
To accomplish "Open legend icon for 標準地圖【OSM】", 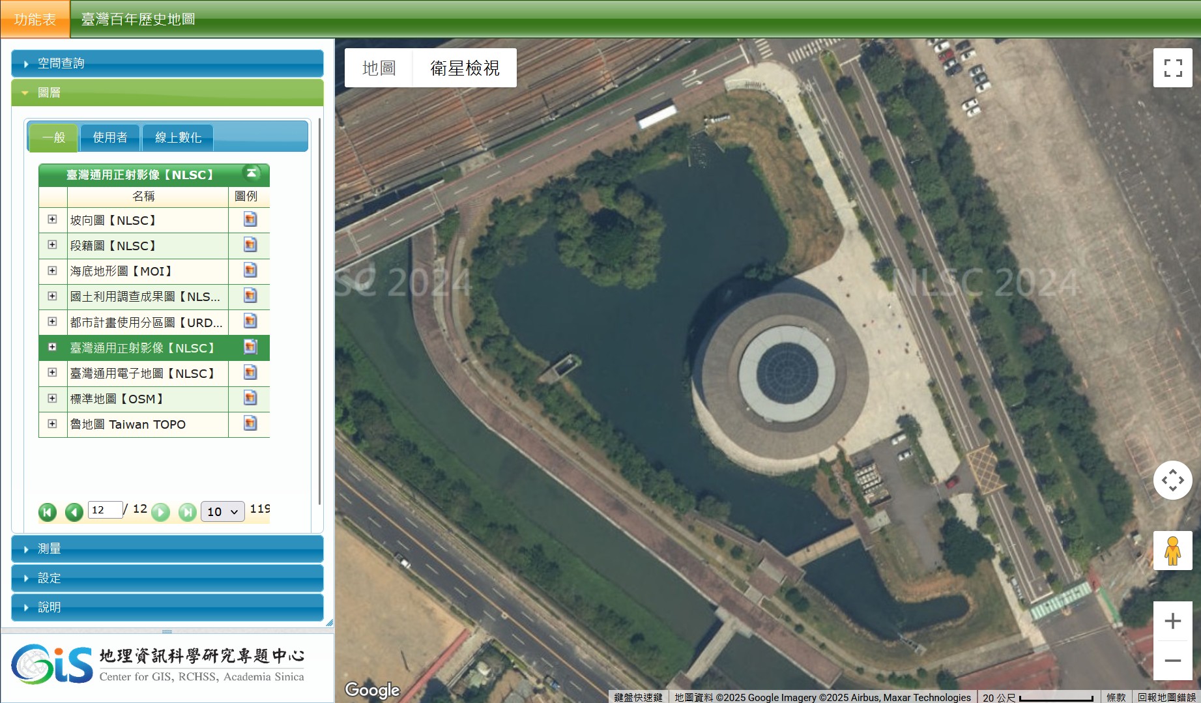I will tap(250, 398).
